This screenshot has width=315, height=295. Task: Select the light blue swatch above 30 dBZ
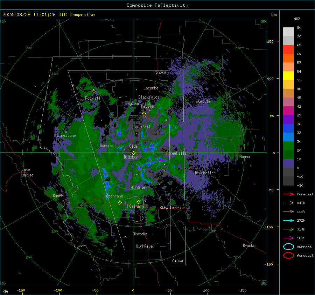[x=288, y=137]
